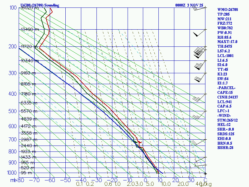
Task: Click the wind barb at 500 mb
Action: click(199, 115)
